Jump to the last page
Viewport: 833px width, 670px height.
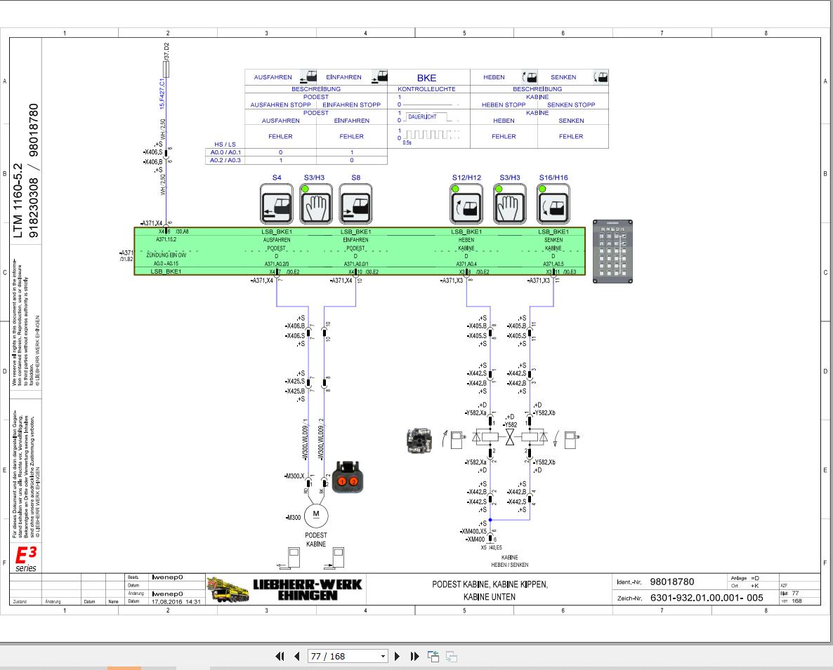[415, 657]
